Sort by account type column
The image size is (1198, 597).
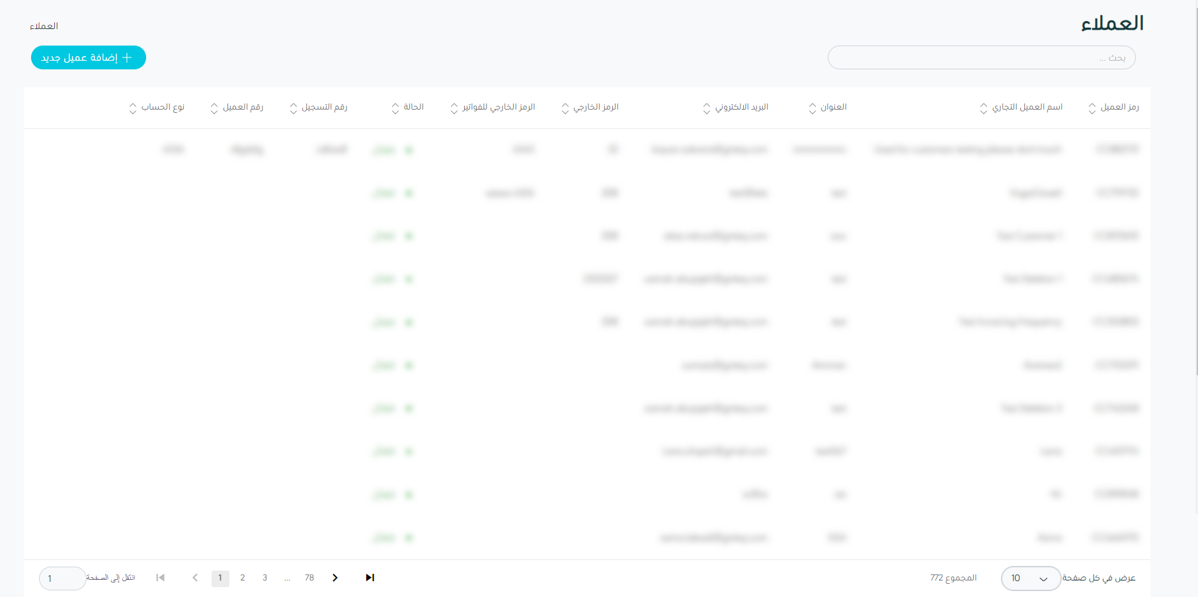[x=133, y=108]
